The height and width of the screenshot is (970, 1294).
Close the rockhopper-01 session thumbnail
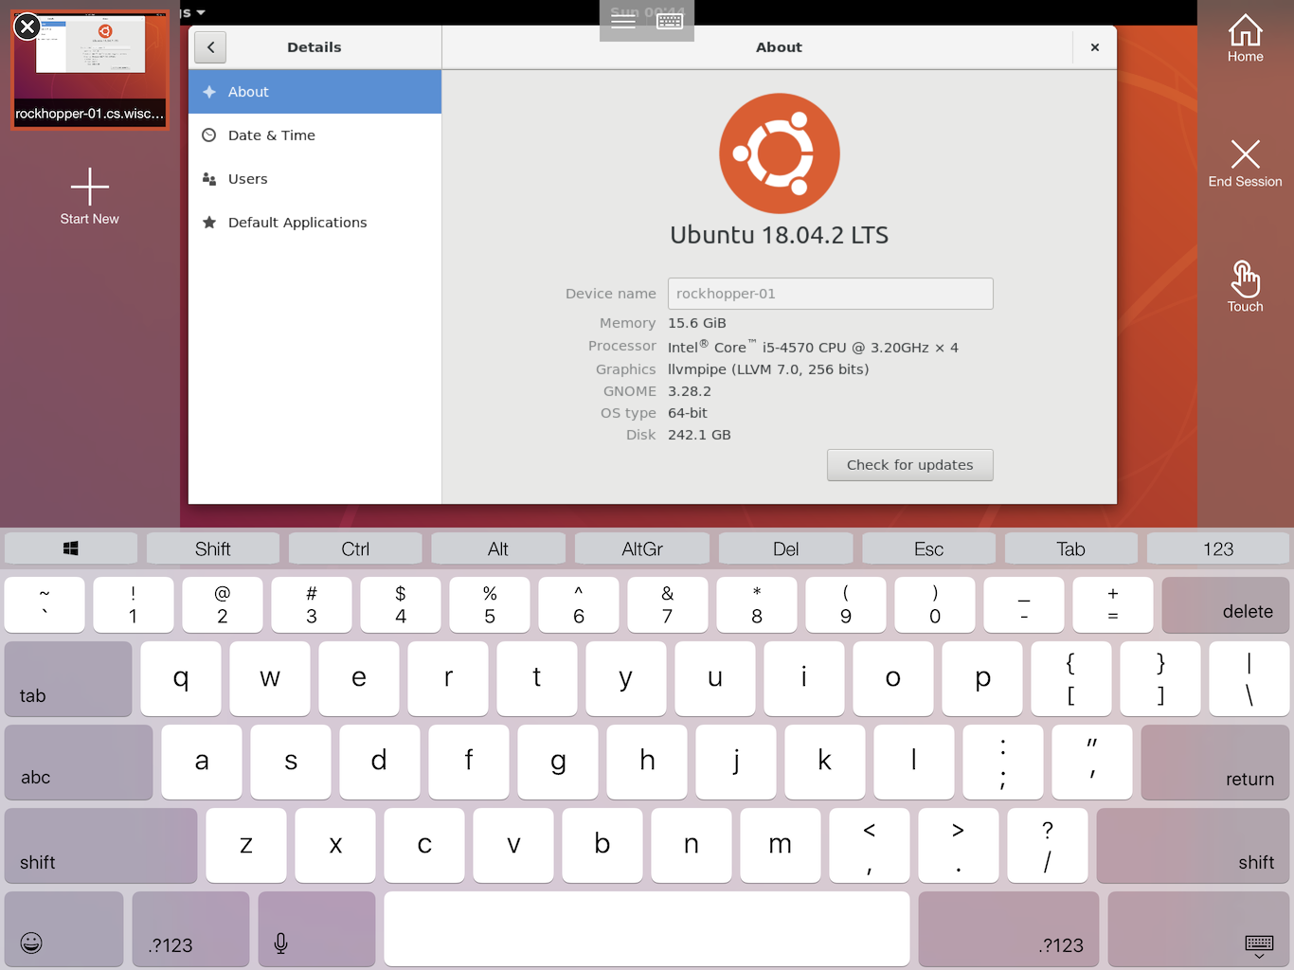(27, 27)
